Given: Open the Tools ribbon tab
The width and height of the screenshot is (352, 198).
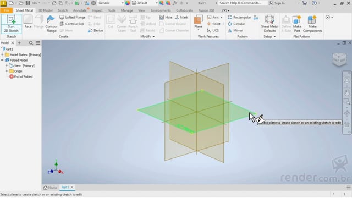Looking at the screenshot, I should point(112,10).
